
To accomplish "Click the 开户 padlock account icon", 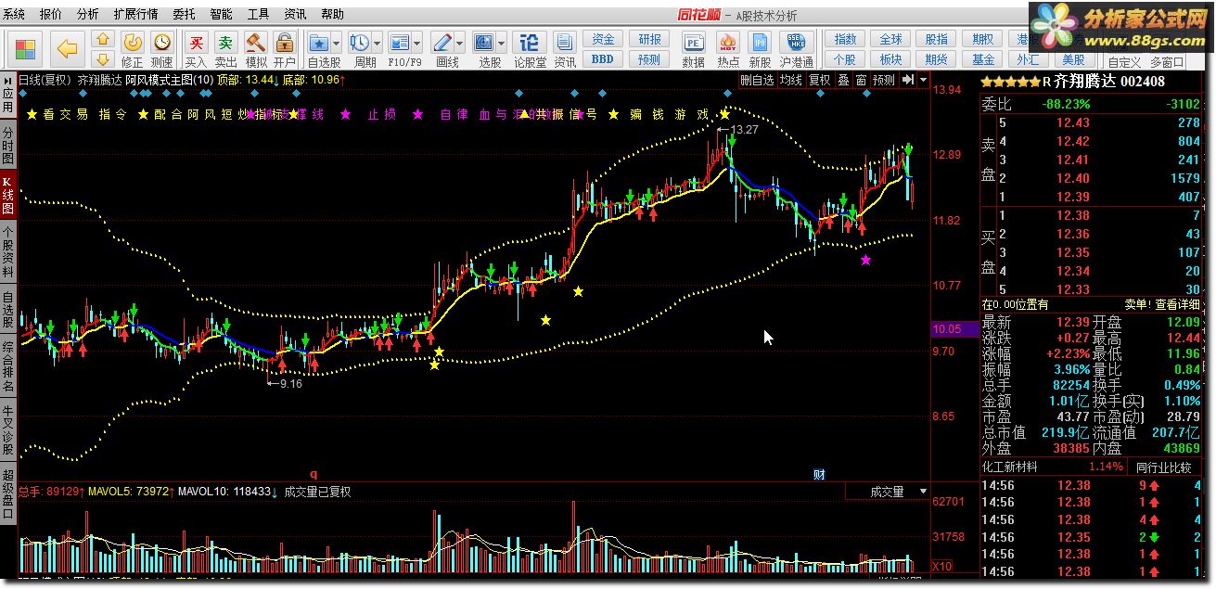I will click(285, 49).
